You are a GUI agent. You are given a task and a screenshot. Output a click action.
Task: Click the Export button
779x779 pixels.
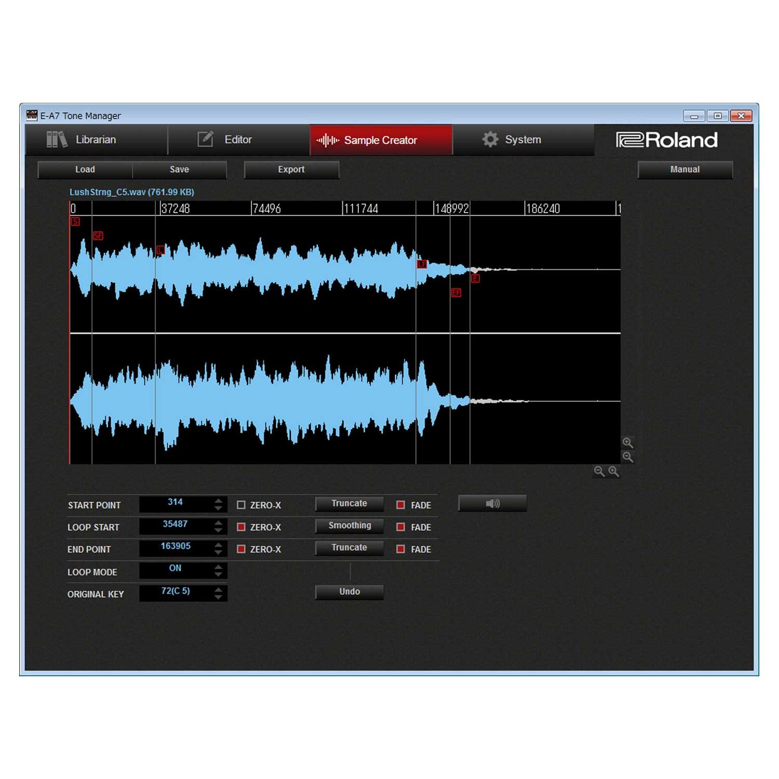coord(291,170)
